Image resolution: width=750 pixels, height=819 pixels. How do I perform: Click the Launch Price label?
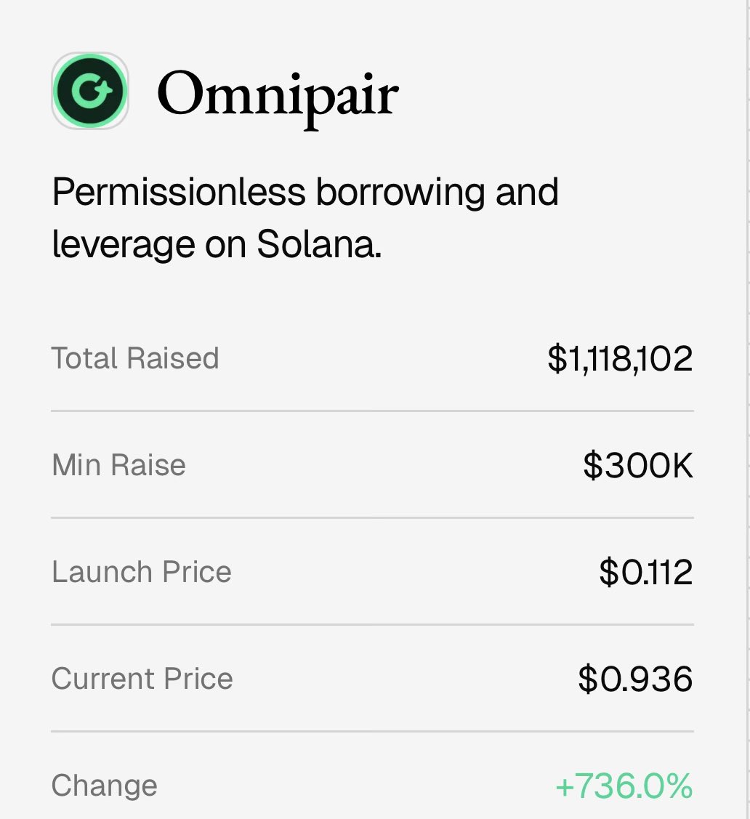click(x=142, y=572)
